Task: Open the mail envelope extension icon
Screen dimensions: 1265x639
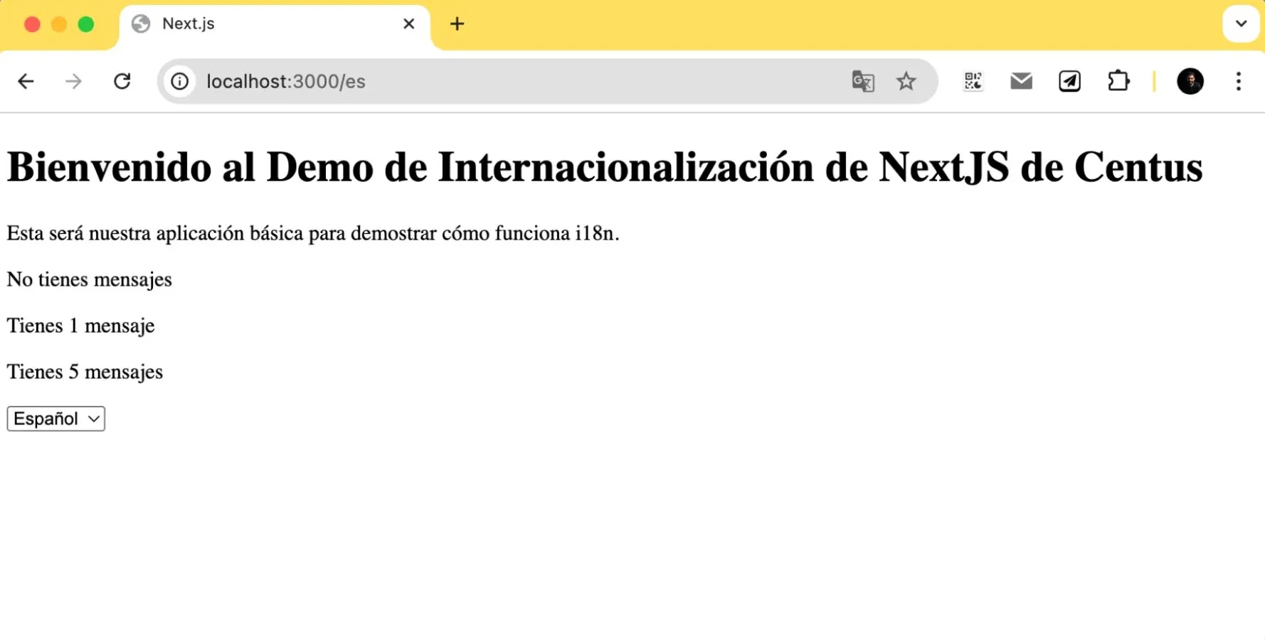Action: coord(1021,81)
